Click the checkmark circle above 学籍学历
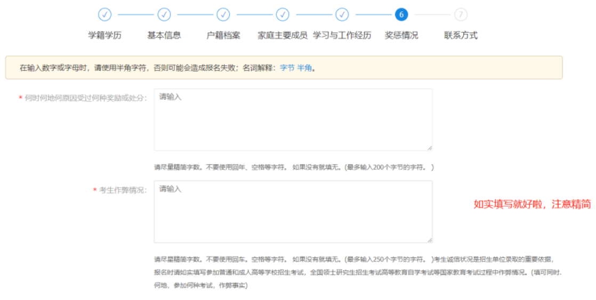The width and height of the screenshot is (596, 300). click(105, 14)
